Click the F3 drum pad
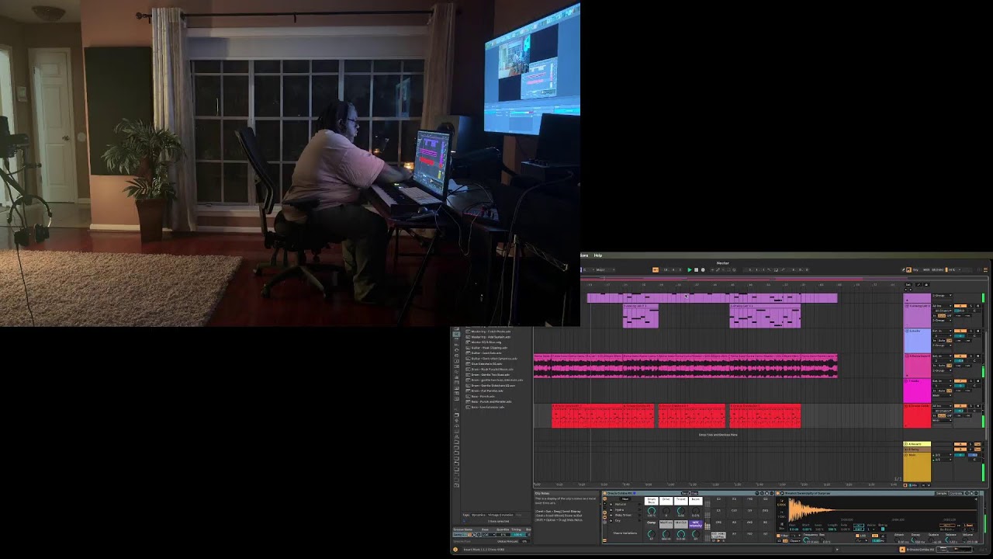 pyautogui.click(x=734, y=502)
